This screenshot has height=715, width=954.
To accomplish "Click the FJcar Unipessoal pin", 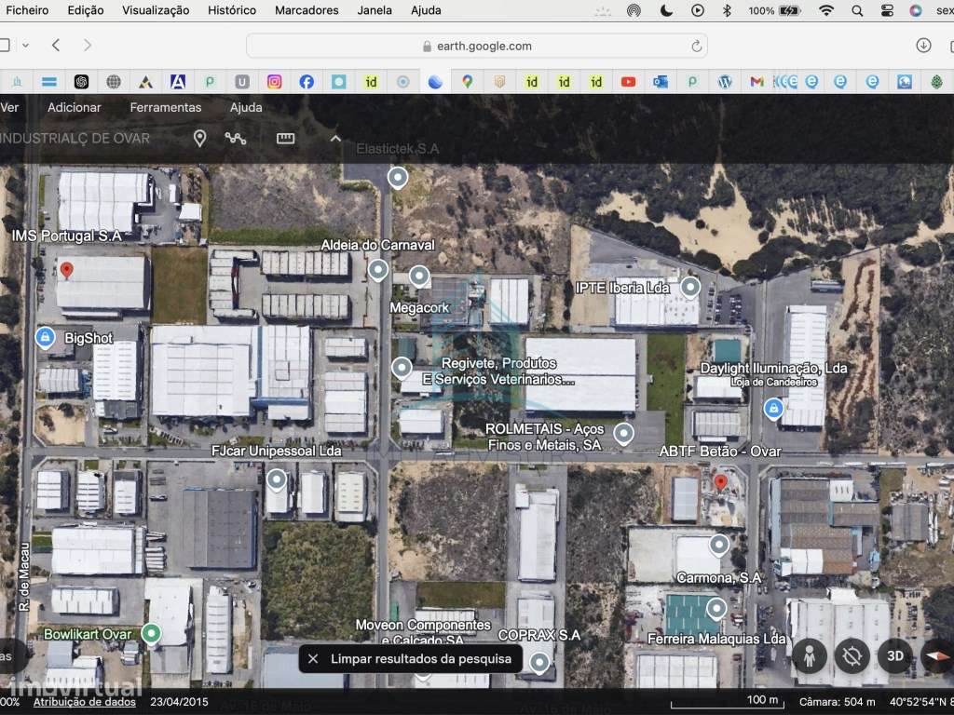I will (277, 480).
